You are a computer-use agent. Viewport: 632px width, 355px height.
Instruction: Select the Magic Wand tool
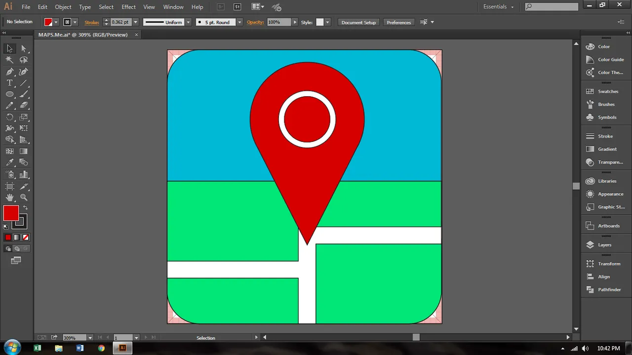coord(9,60)
